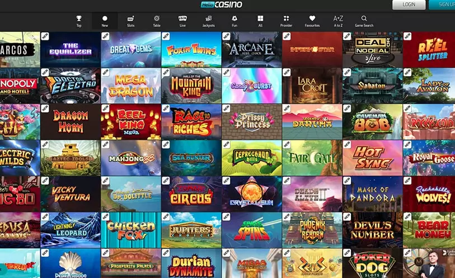The image size is (455, 278).
Task: Open Sea Hunter game thumbnail
Action: pyautogui.click(x=191, y=157)
